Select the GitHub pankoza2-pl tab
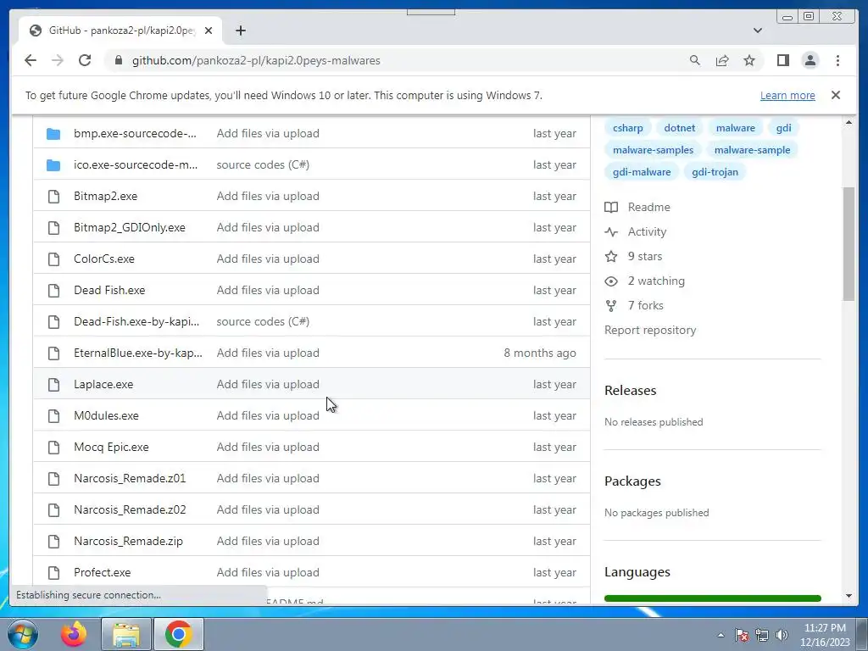This screenshot has height=651, width=868. [x=120, y=31]
